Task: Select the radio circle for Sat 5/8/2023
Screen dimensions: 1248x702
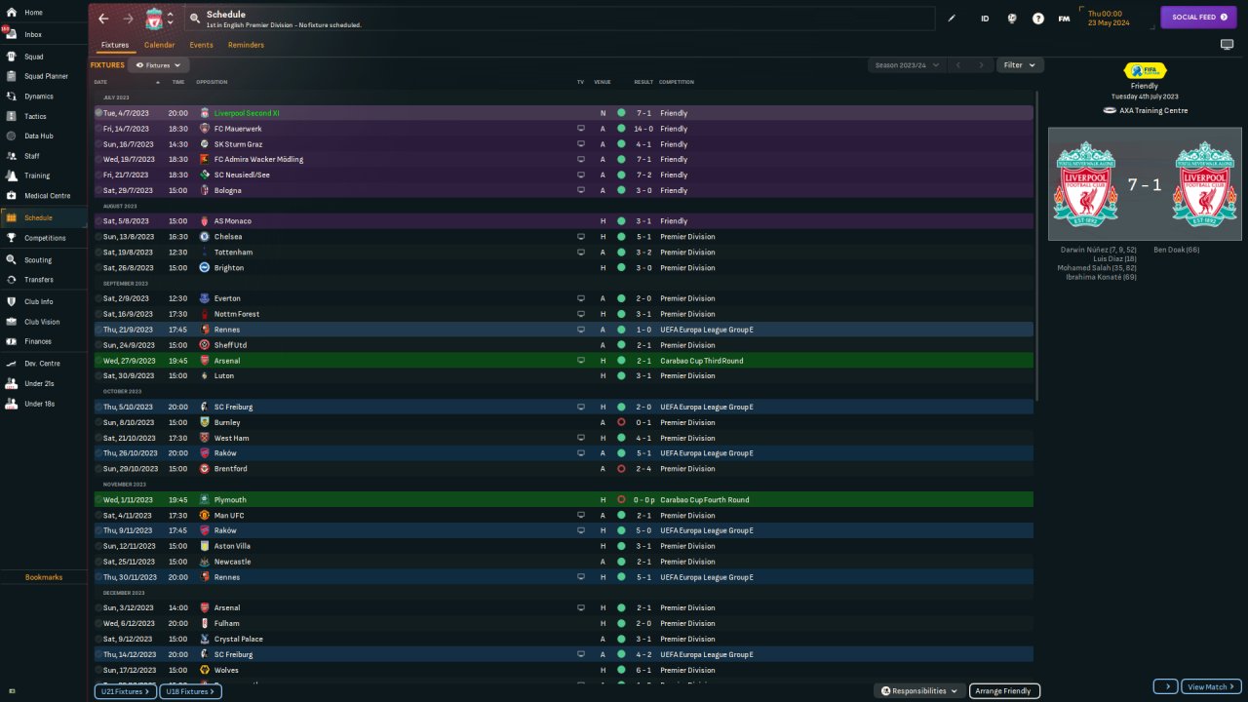Action: tap(98, 221)
